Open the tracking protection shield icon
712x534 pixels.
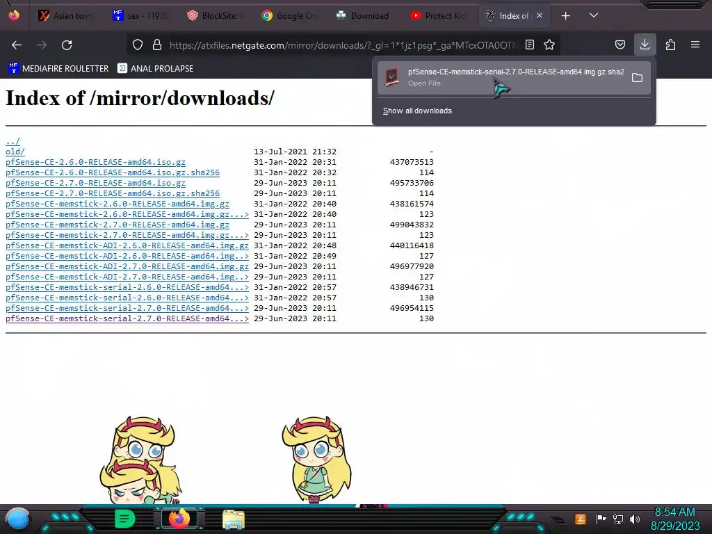pos(138,45)
